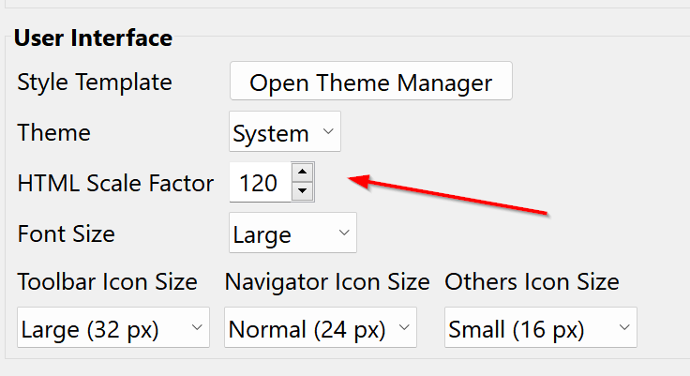Click the Navigator Icon Size label
The width and height of the screenshot is (690, 376).
[327, 282]
